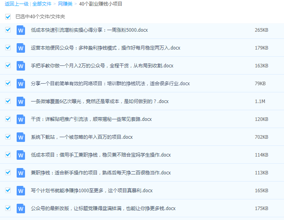Go back via 返回上一级 link
The height and width of the screenshot is (220, 284).
(17, 4)
